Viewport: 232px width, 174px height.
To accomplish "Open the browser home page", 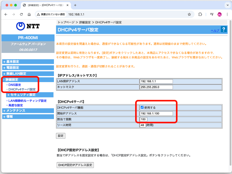I will click(x=29, y=14).
